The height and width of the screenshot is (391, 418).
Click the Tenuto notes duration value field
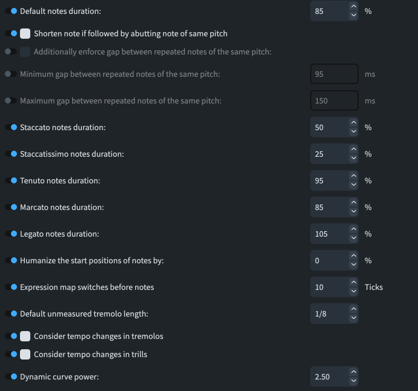point(328,180)
